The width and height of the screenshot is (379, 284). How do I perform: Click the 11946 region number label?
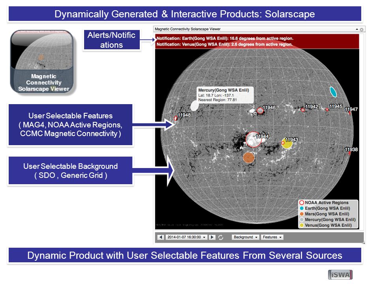(269, 107)
